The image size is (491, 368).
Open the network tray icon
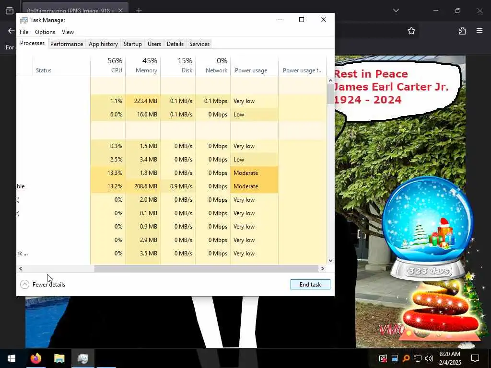[418, 358]
